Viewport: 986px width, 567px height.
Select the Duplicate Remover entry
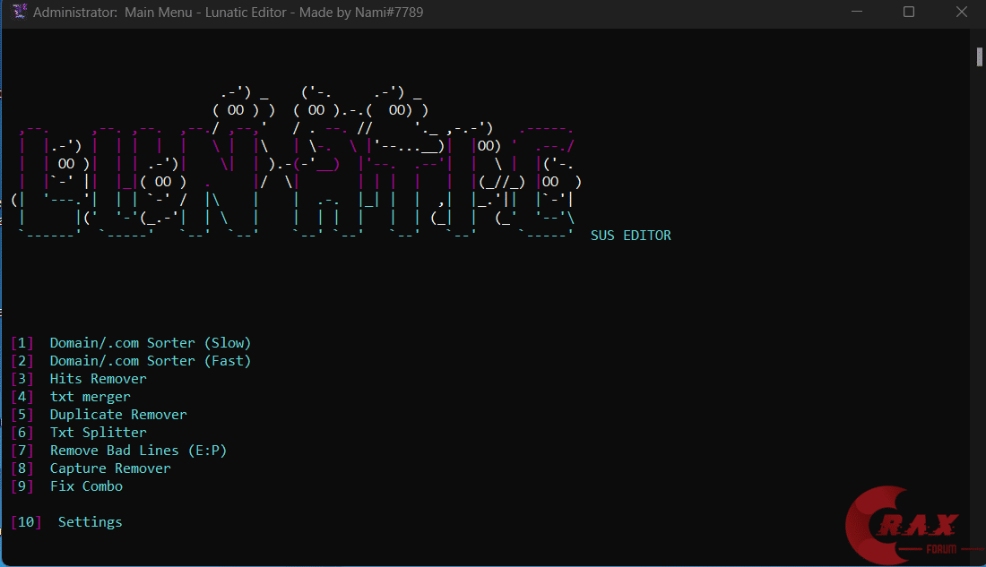118,415
